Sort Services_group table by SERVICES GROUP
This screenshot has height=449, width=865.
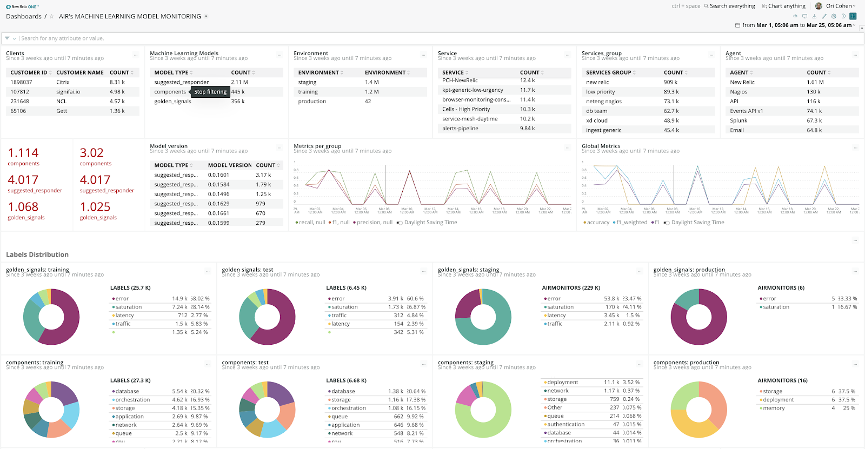[x=611, y=72]
